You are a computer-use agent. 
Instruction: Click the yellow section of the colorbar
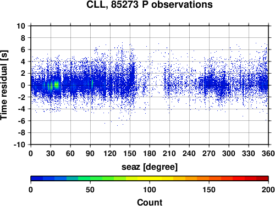click(150, 179)
